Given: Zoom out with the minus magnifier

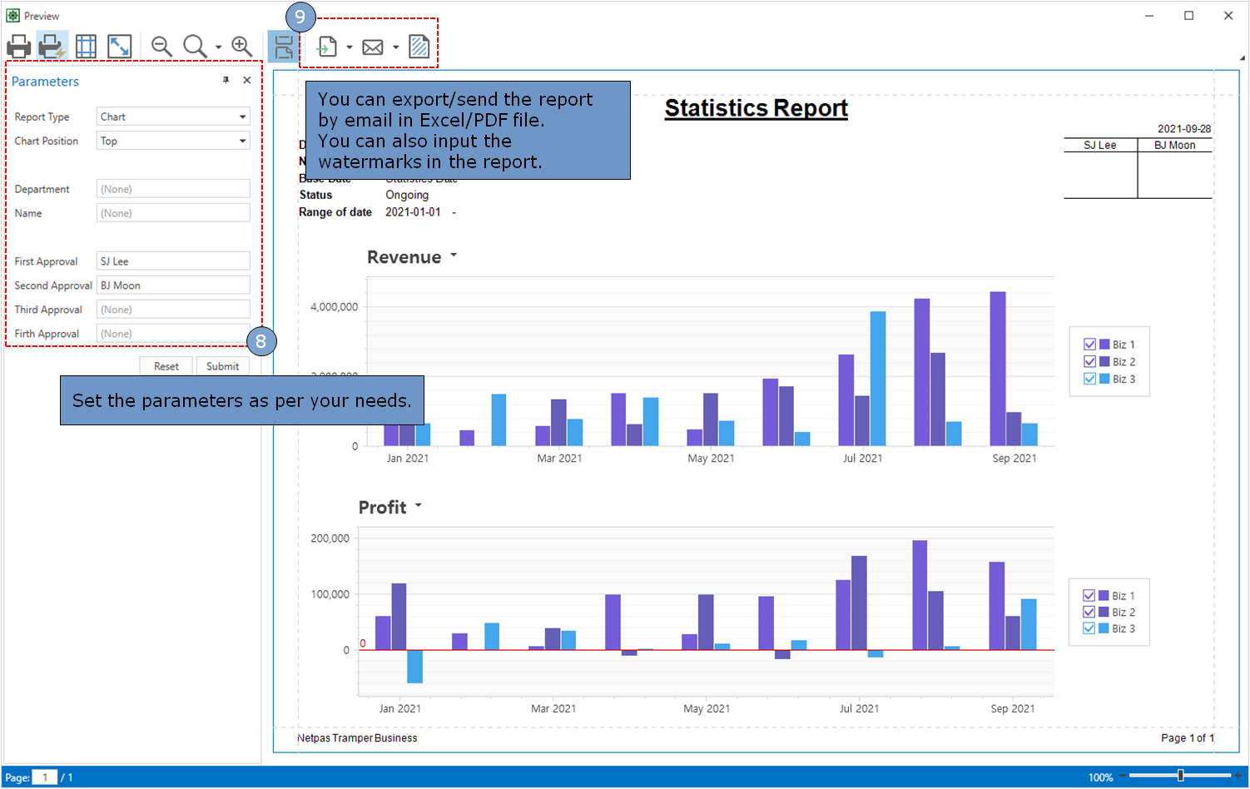Looking at the screenshot, I should [x=161, y=47].
